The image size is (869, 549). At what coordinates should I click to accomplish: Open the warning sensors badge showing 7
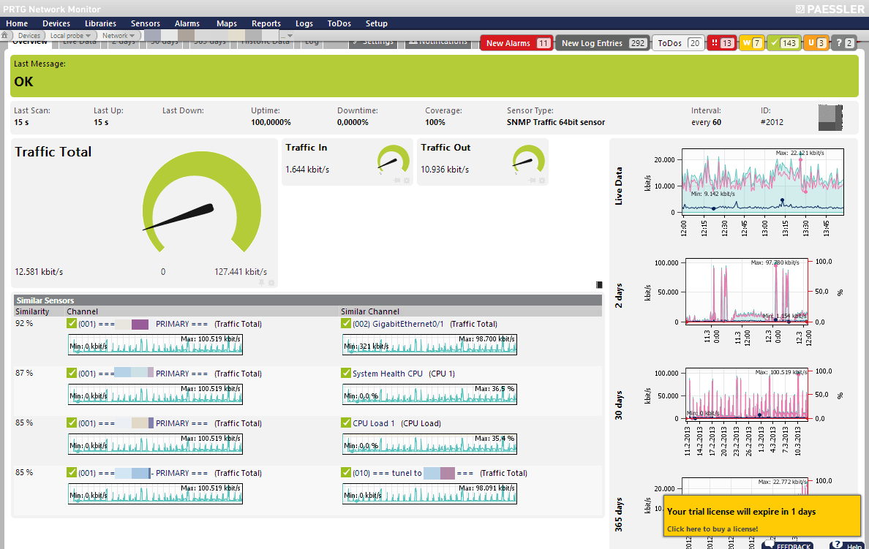point(751,42)
